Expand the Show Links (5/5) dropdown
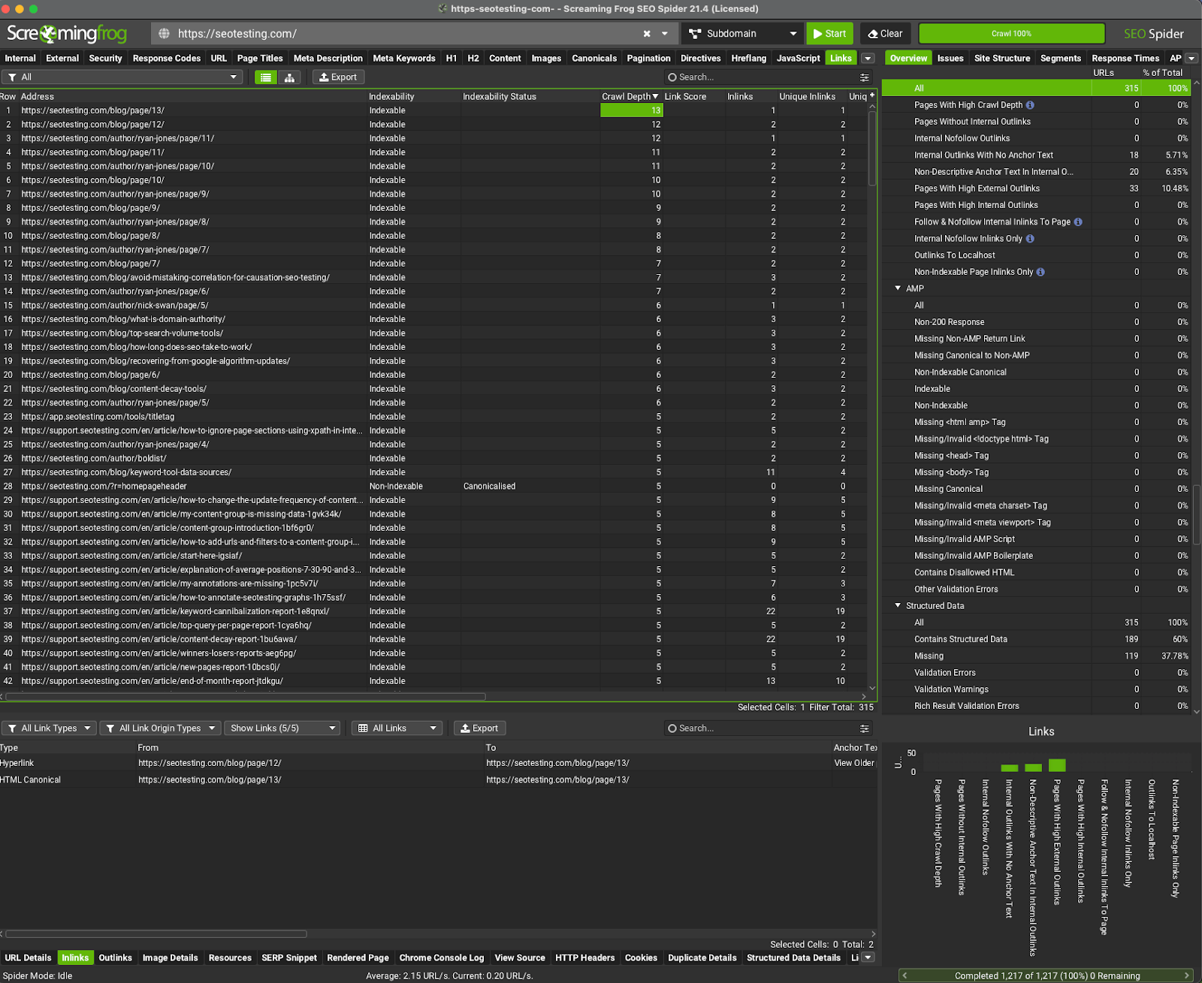 pyautogui.click(x=282, y=728)
